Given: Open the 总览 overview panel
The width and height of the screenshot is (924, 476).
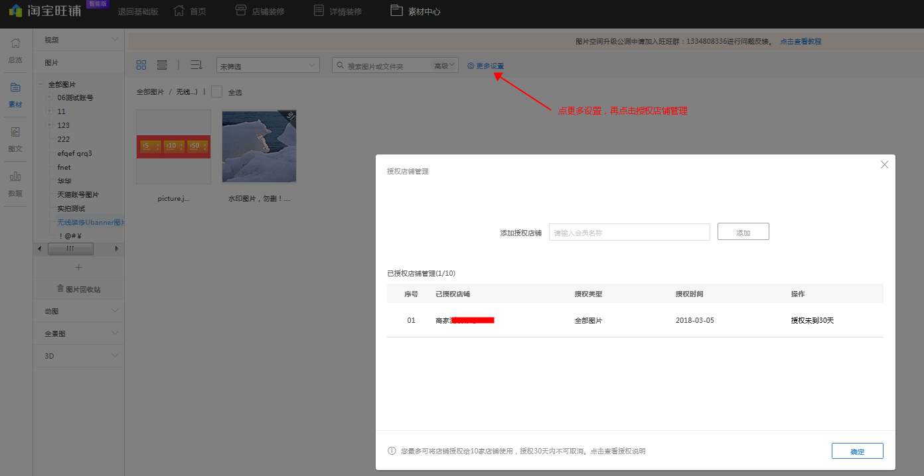Looking at the screenshot, I should pyautogui.click(x=15, y=48).
